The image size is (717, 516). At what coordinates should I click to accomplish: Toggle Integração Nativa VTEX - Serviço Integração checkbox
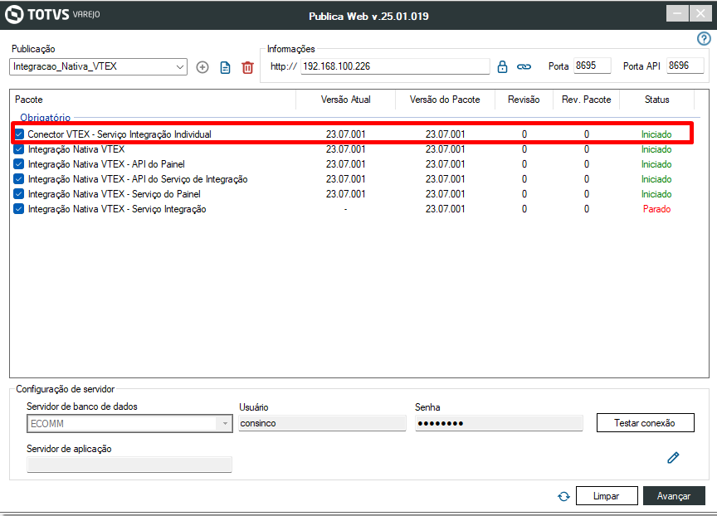pyautogui.click(x=19, y=209)
